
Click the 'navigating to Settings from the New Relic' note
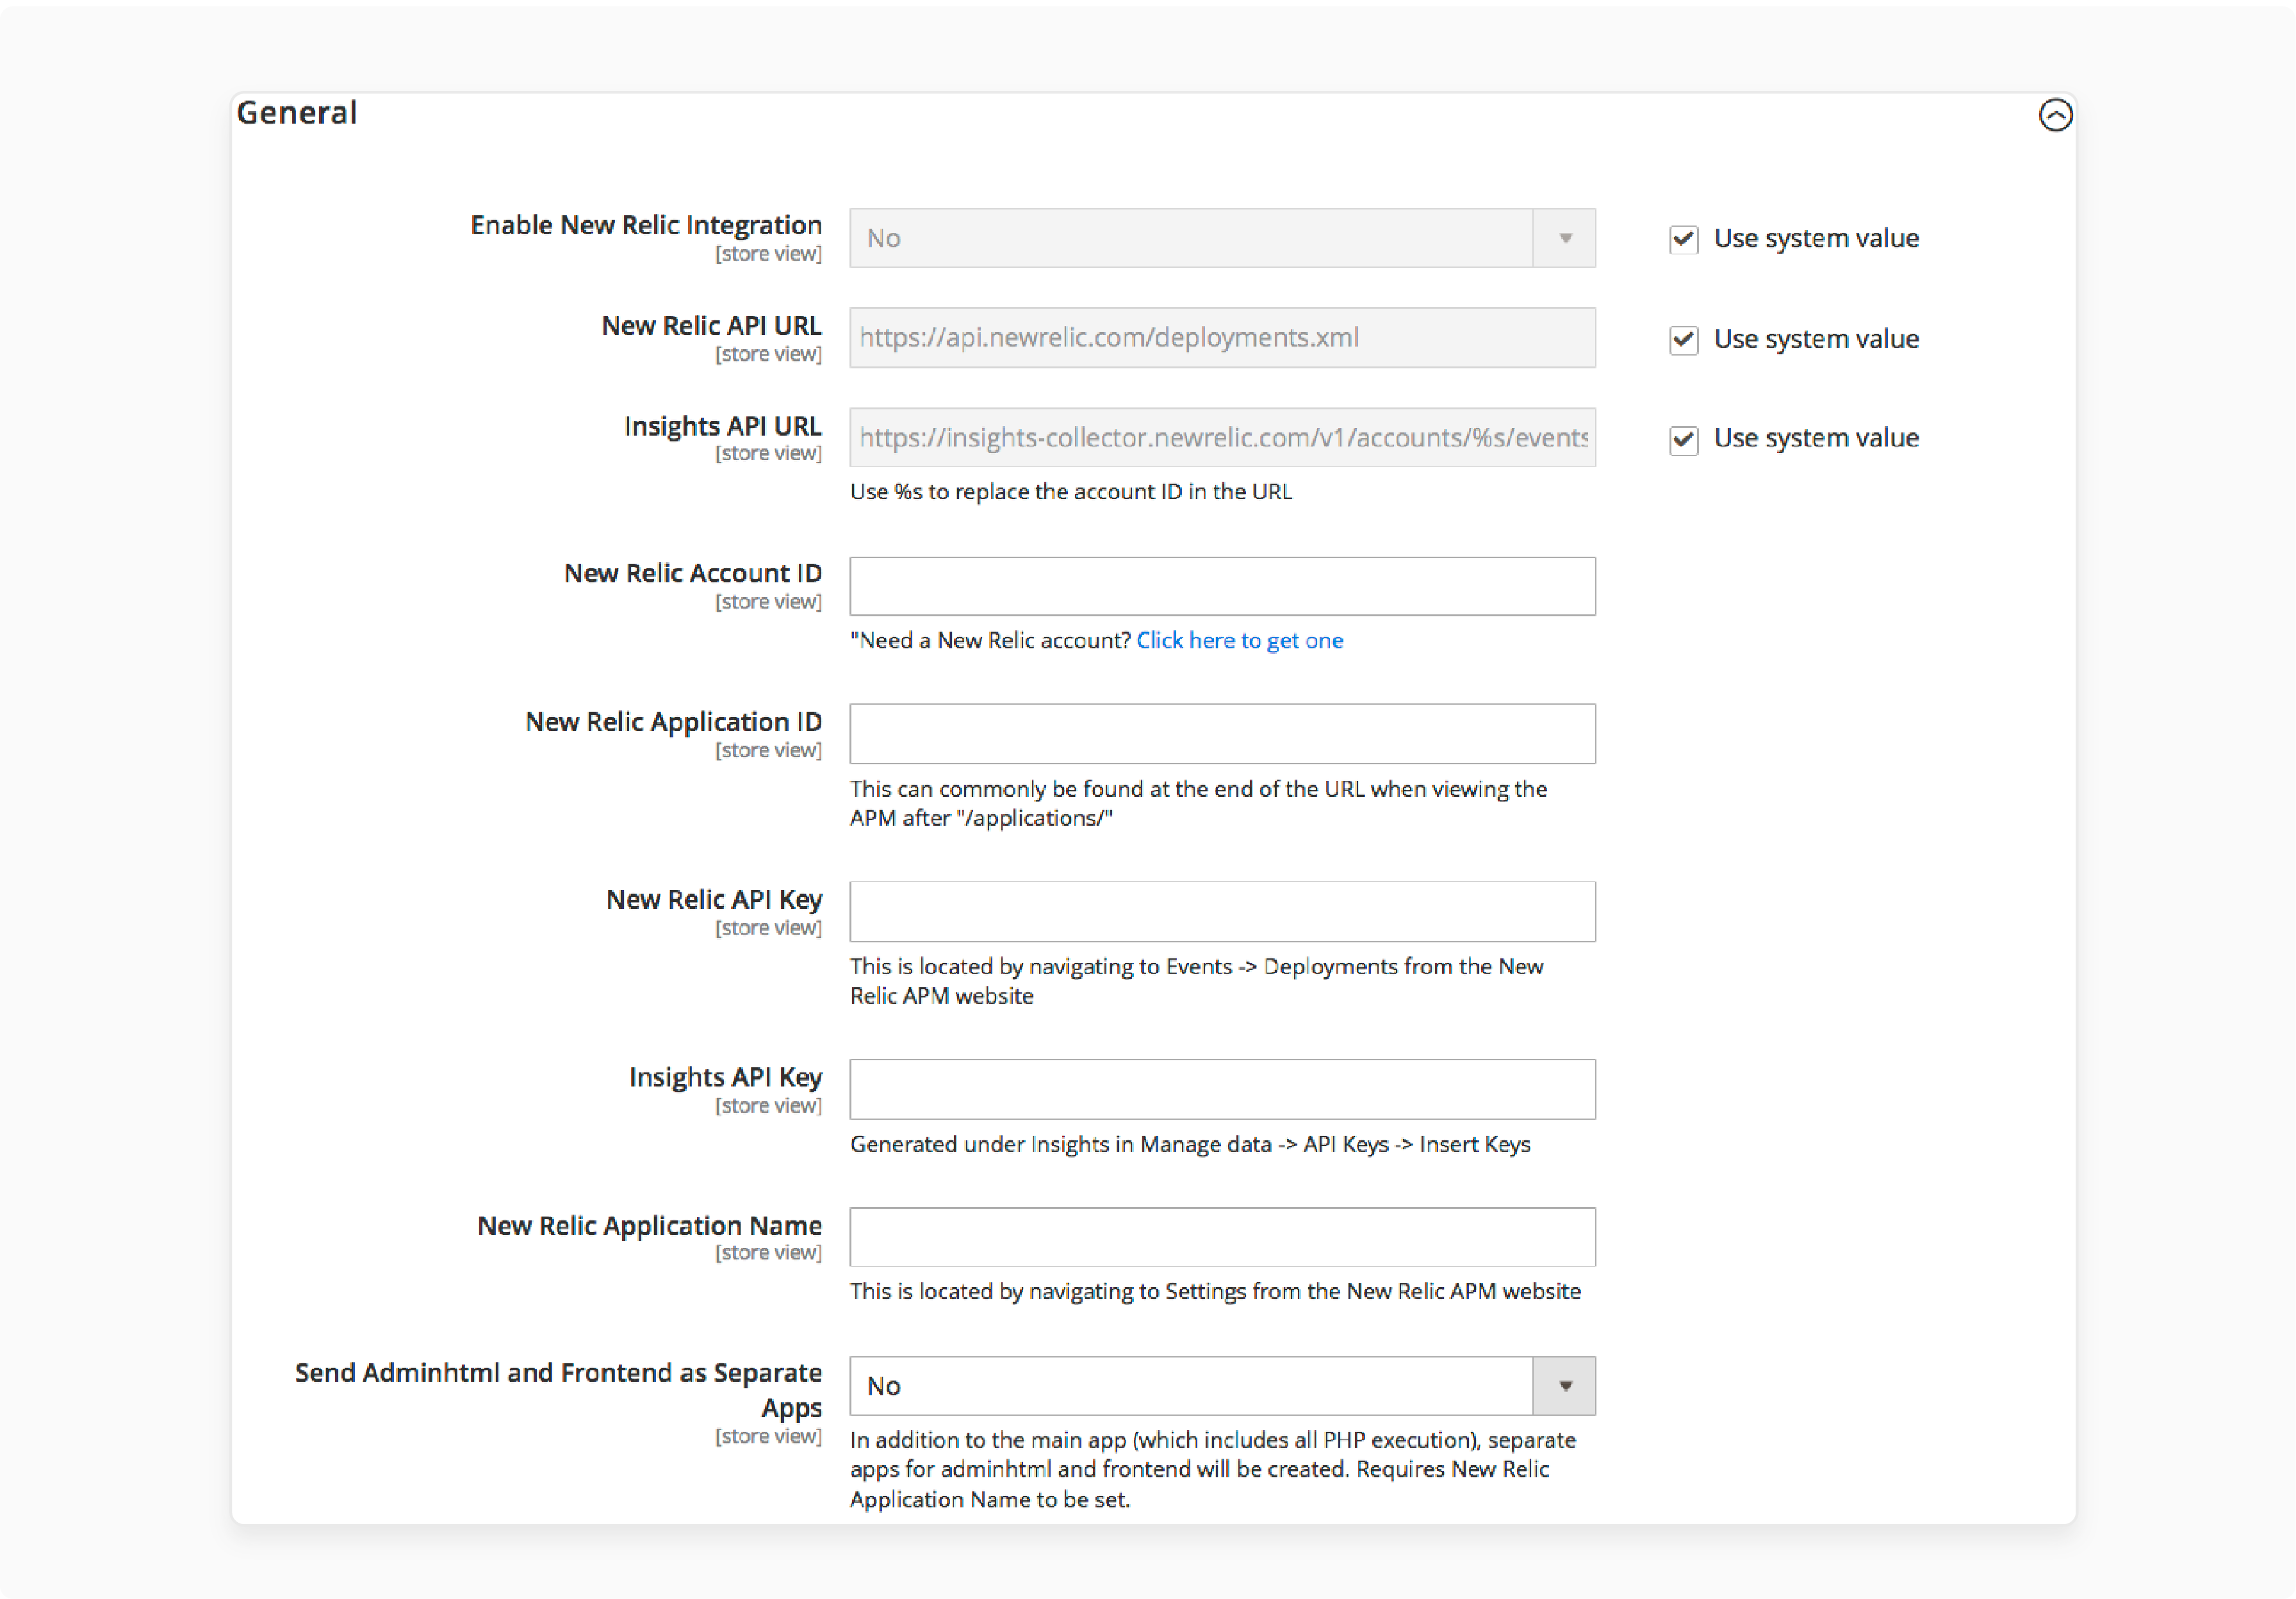tap(1215, 1292)
